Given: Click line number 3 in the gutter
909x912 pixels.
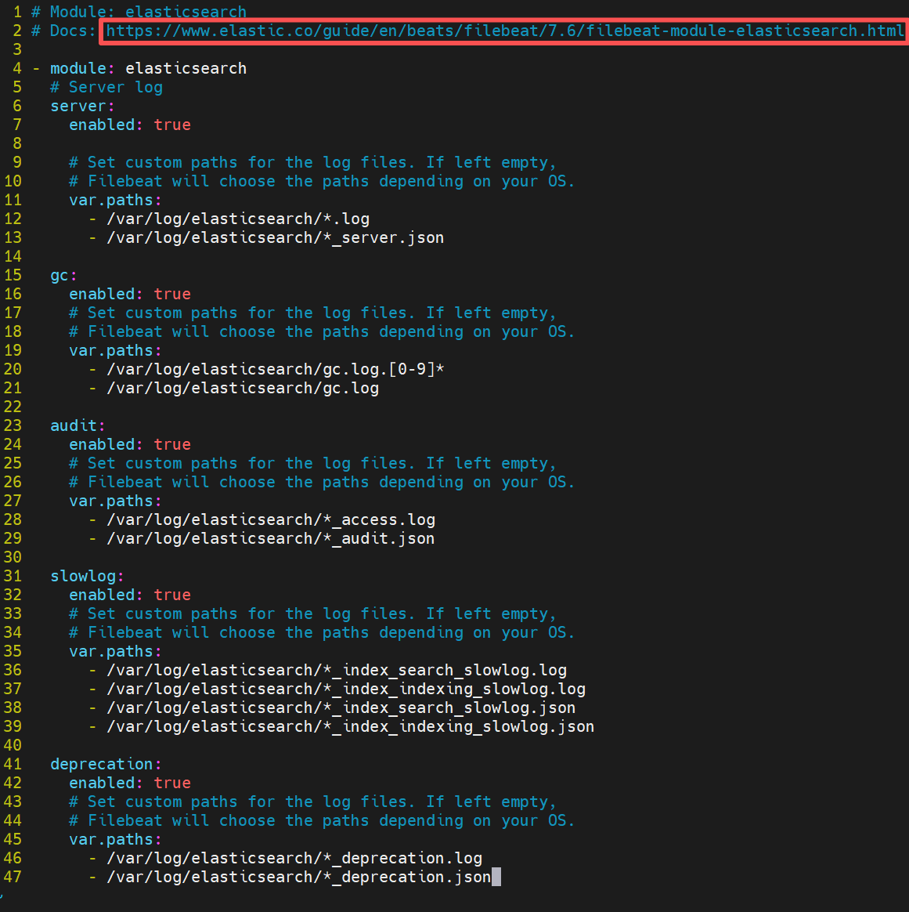Looking at the screenshot, I should click(17, 49).
